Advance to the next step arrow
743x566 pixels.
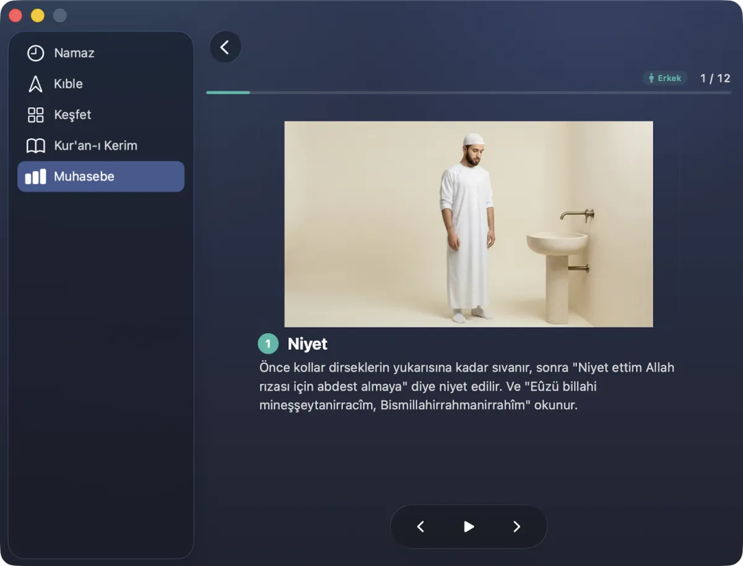click(x=517, y=526)
